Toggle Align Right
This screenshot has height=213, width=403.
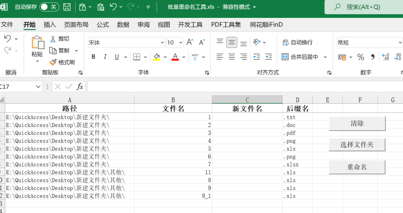coord(244,57)
